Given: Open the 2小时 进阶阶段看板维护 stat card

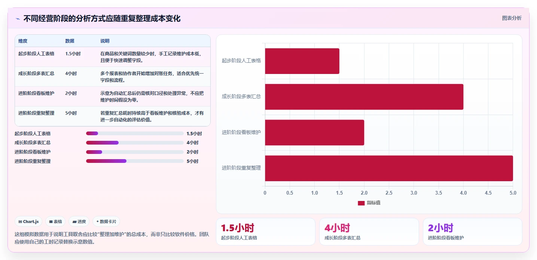Looking at the screenshot, I should (472, 232).
